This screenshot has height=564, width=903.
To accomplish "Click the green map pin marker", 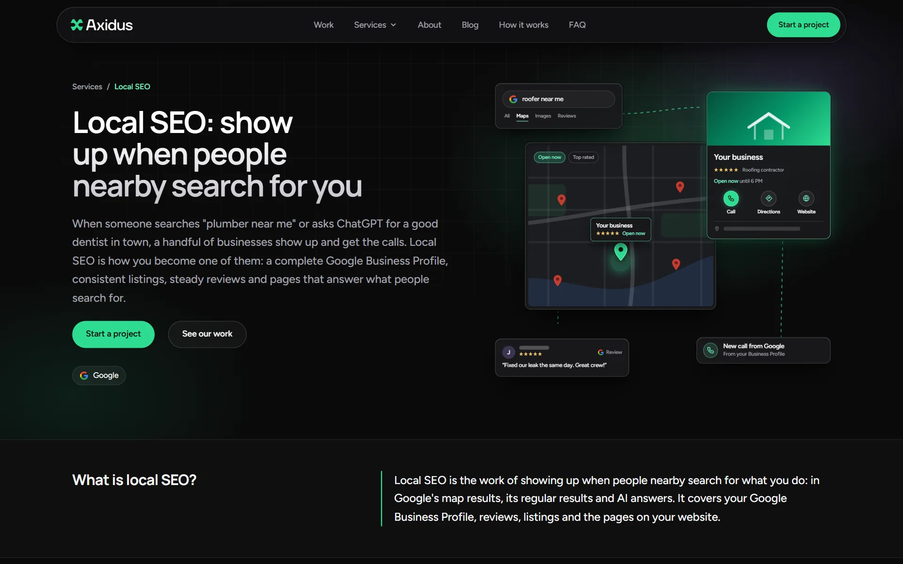I will (621, 252).
